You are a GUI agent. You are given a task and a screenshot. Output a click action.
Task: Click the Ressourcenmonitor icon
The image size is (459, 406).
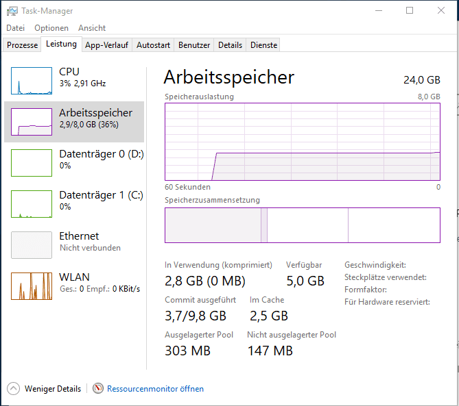coord(98,389)
